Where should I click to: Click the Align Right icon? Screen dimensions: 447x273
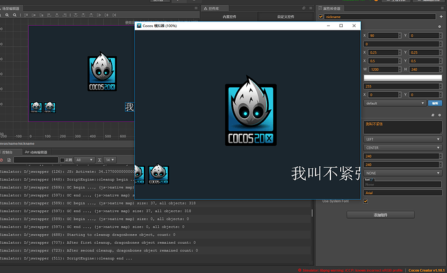(64, 15)
